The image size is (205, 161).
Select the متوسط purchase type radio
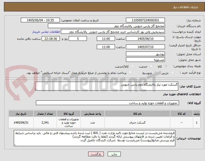(x=156, y=73)
